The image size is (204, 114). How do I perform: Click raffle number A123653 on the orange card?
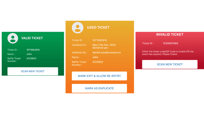[98, 62]
